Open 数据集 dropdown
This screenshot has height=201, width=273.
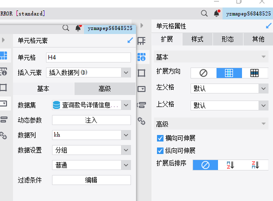[x=126, y=105]
